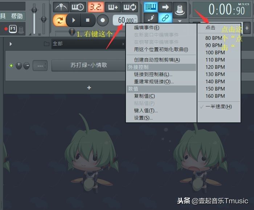Open the mixer track selector ---
This screenshot has width=254, height=210.
[40, 66]
